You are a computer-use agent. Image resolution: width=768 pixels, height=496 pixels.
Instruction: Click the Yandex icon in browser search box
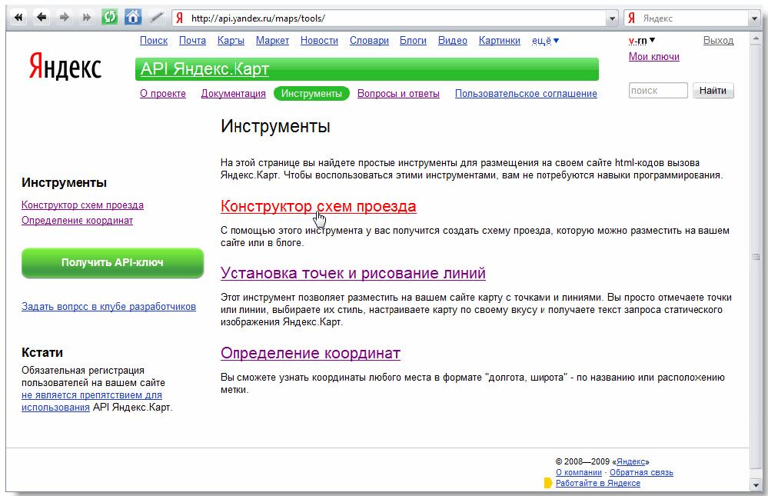[x=632, y=18]
